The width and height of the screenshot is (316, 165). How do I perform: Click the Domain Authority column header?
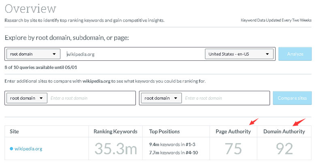coord(284,131)
